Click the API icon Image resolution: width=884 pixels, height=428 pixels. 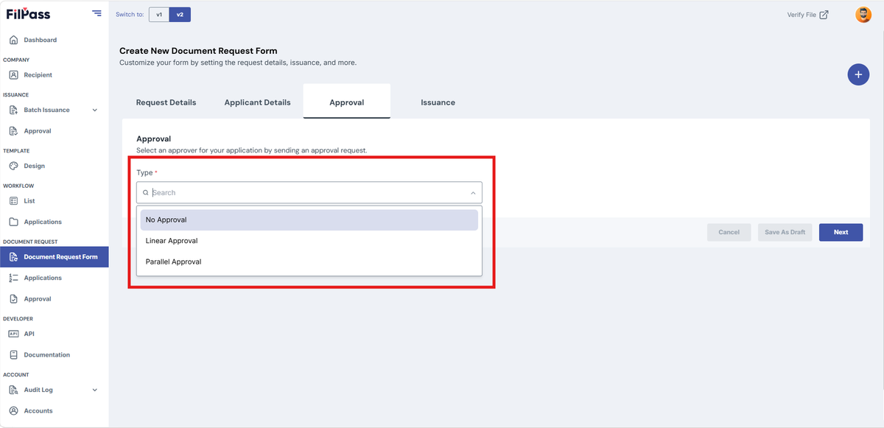13,334
